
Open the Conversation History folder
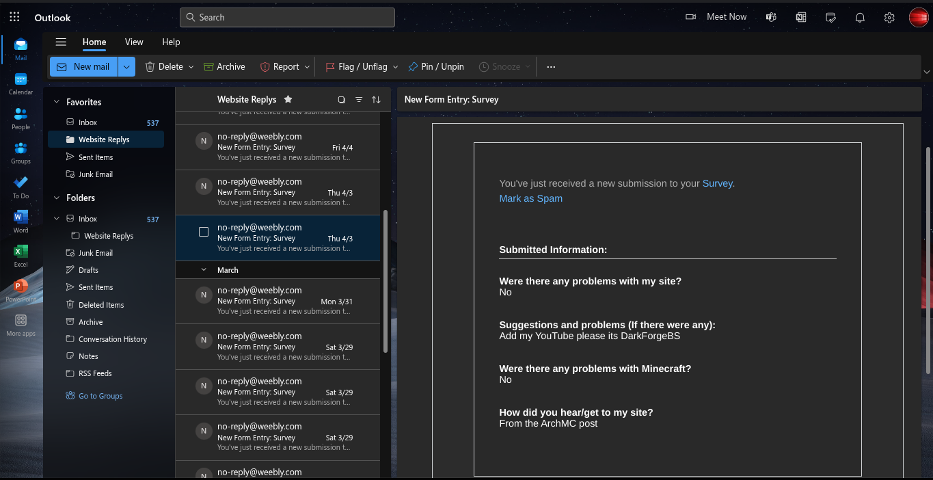[106, 339]
